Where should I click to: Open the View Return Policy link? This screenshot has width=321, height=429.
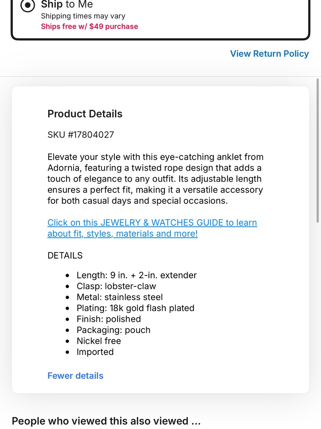pyautogui.click(x=269, y=54)
